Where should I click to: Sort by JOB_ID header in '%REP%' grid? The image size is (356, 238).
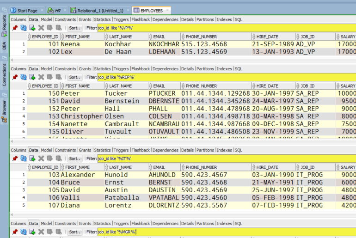pos(315,86)
